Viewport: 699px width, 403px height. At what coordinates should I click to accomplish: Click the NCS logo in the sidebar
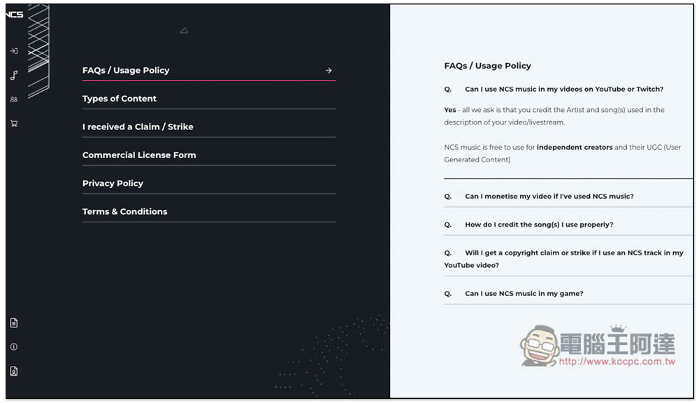coord(15,14)
